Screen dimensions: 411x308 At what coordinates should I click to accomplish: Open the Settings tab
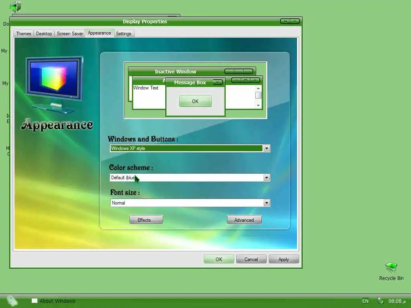[x=124, y=34]
